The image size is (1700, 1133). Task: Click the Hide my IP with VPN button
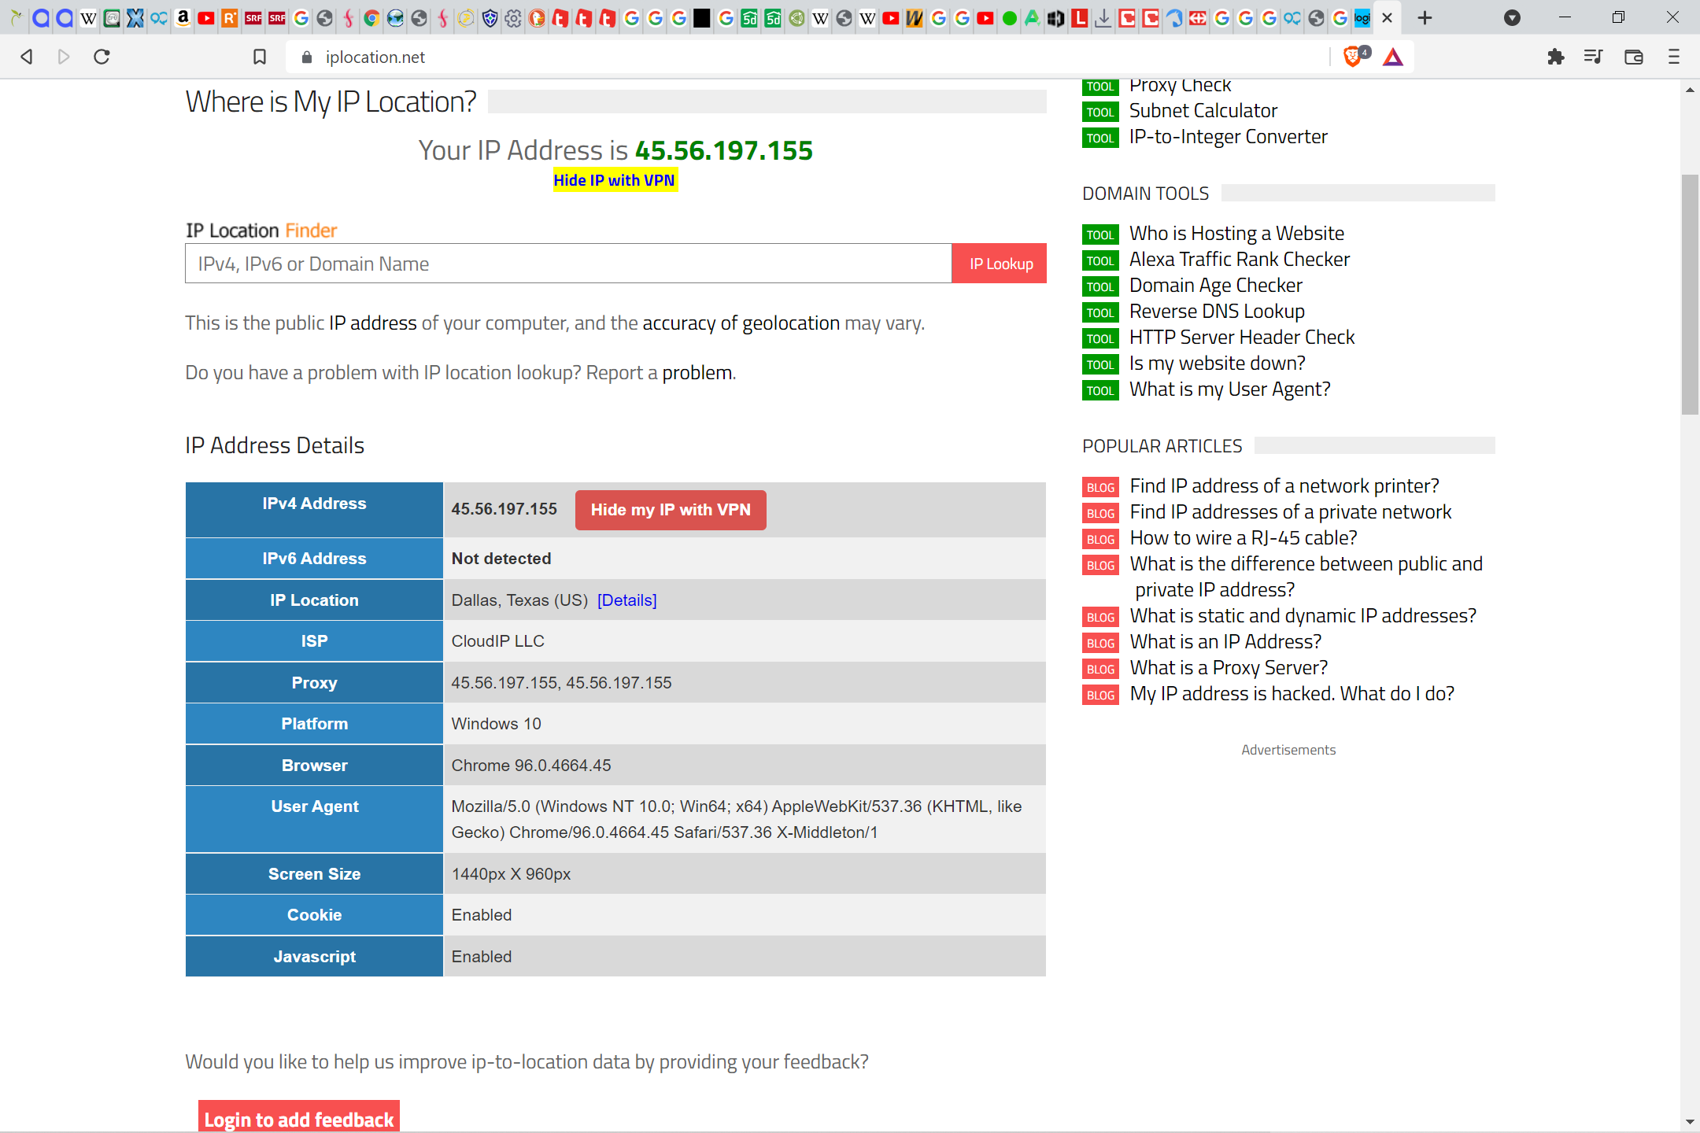click(671, 510)
